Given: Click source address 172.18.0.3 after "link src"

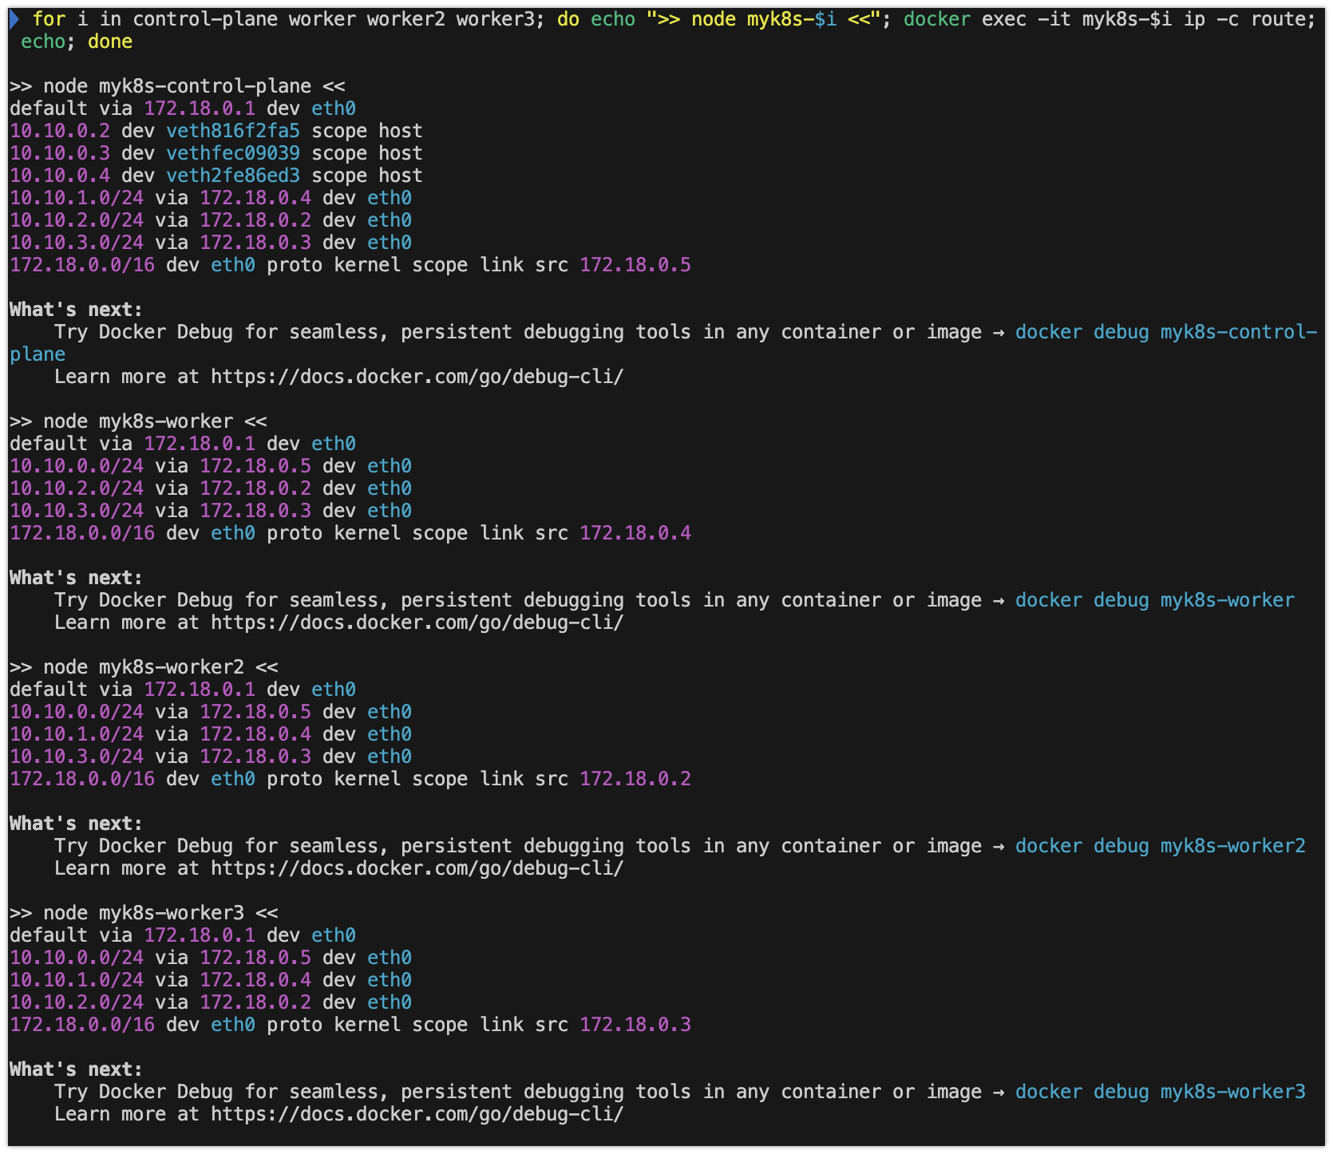Looking at the screenshot, I should [x=635, y=1025].
